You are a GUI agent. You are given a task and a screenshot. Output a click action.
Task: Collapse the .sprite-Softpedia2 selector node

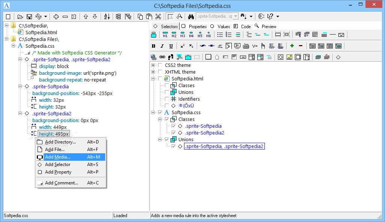coord(20,113)
